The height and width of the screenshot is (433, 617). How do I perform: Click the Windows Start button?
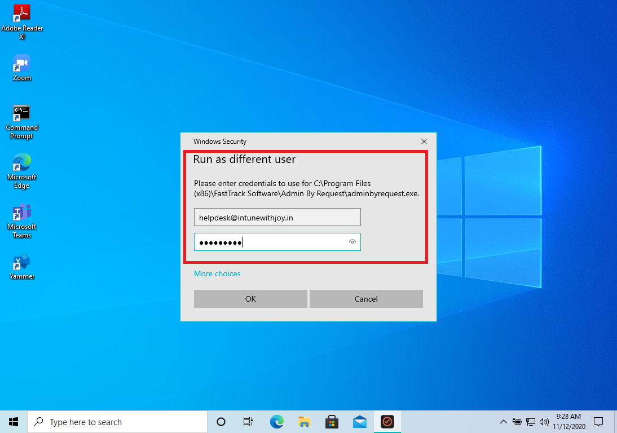pos(14,422)
